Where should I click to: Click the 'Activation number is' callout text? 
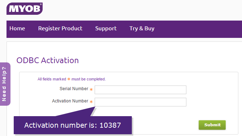61,125
